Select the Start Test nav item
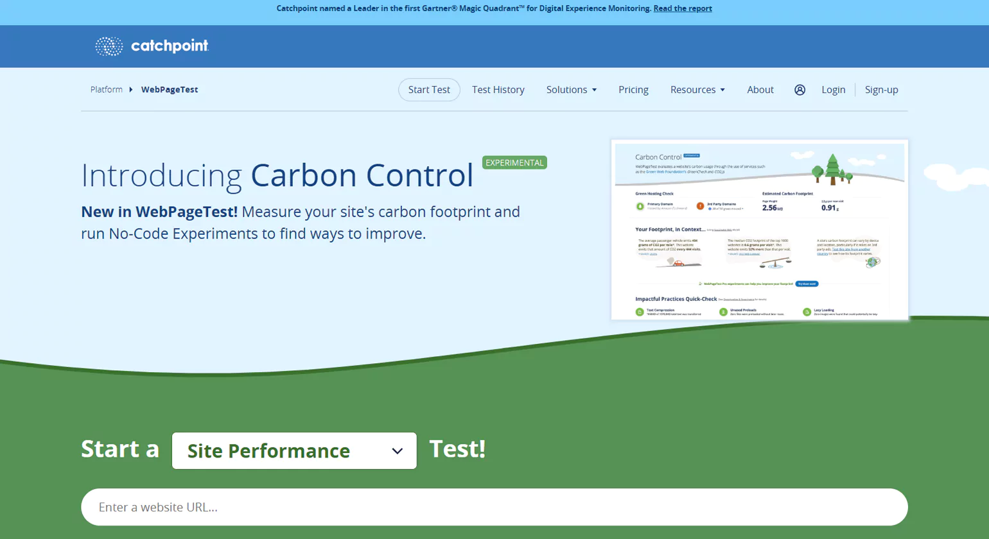Viewport: 989px width, 539px height. (428, 90)
